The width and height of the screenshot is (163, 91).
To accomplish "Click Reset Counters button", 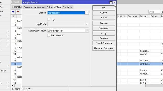I will click(x=104, y=43).
